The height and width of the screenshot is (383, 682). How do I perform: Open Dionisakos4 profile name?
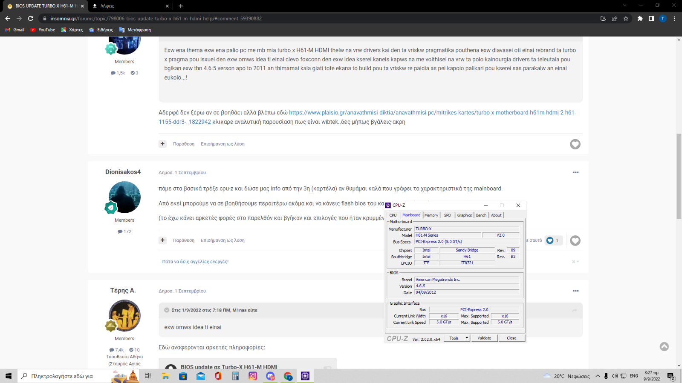[123, 172]
